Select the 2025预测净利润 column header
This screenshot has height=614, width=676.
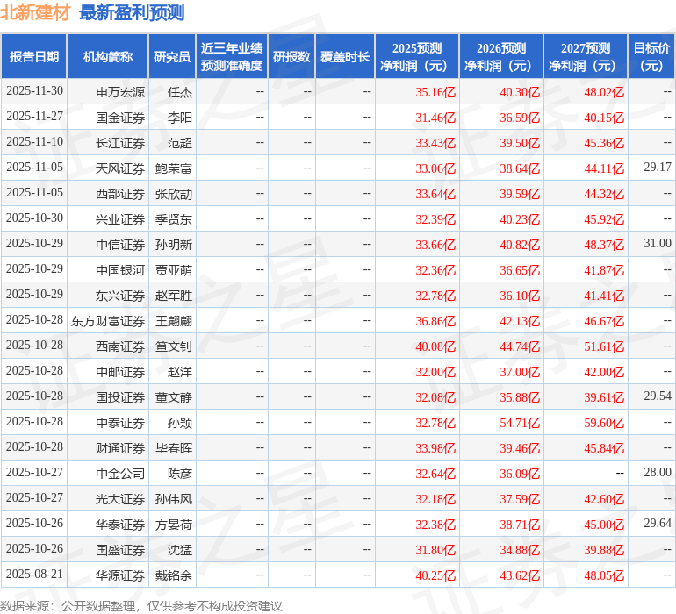[x=416, y=57]
